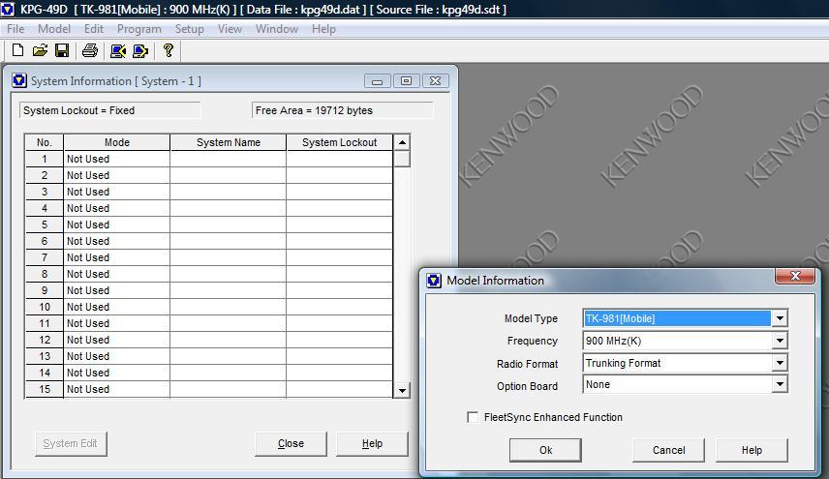Enable FleetSync Enhanced Function checkbox
Screen dimensions: 829x479
(x=473, y=417)
